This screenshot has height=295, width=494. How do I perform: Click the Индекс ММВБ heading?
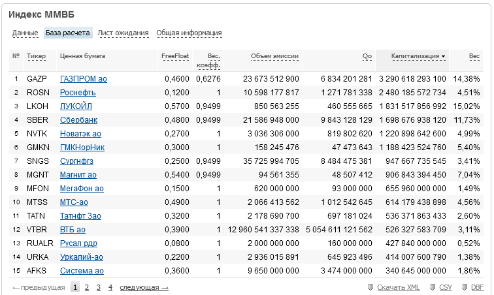[x=41, y=14]
